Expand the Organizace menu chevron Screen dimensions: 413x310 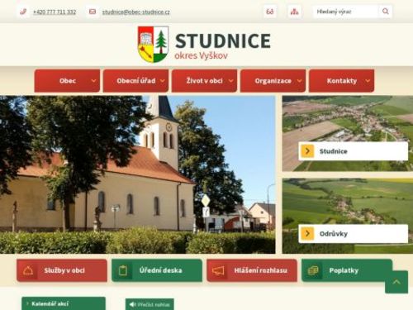[x=300, y=81]
